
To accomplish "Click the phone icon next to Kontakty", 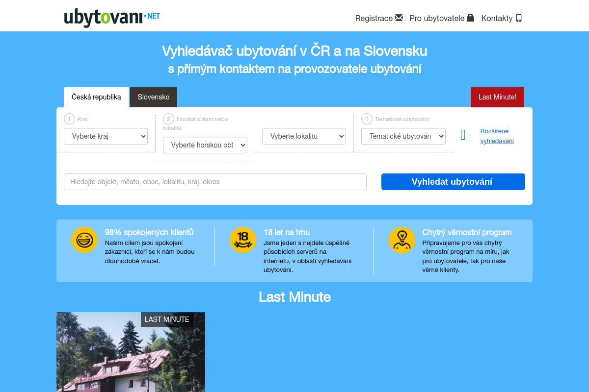I will (519, 18).
